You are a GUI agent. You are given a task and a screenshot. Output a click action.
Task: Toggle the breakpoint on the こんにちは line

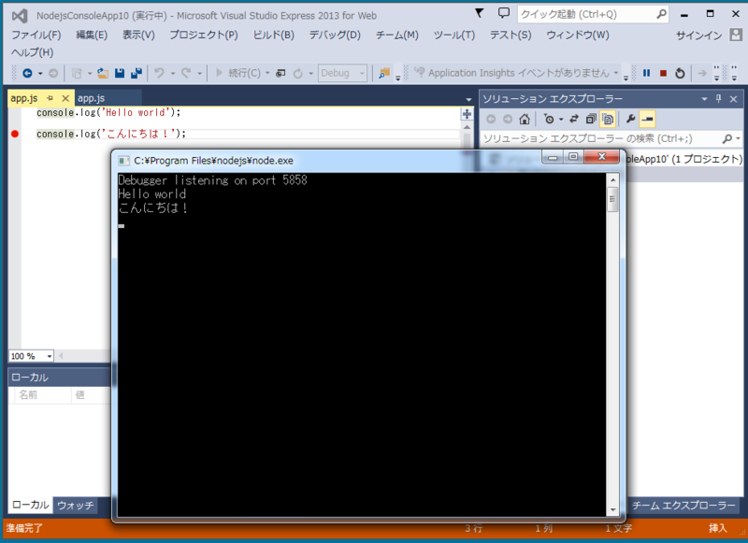click(15, 134)
